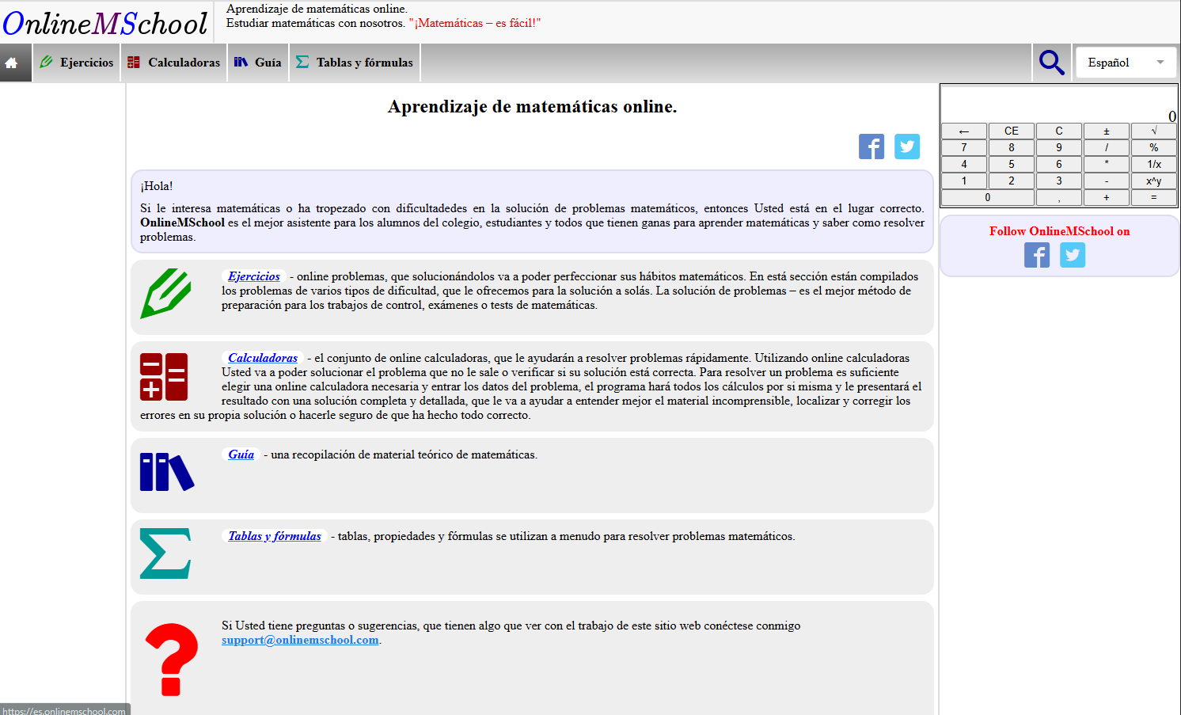
Task: Share page via Twitter icon under heading
Action: pos(907,146)
